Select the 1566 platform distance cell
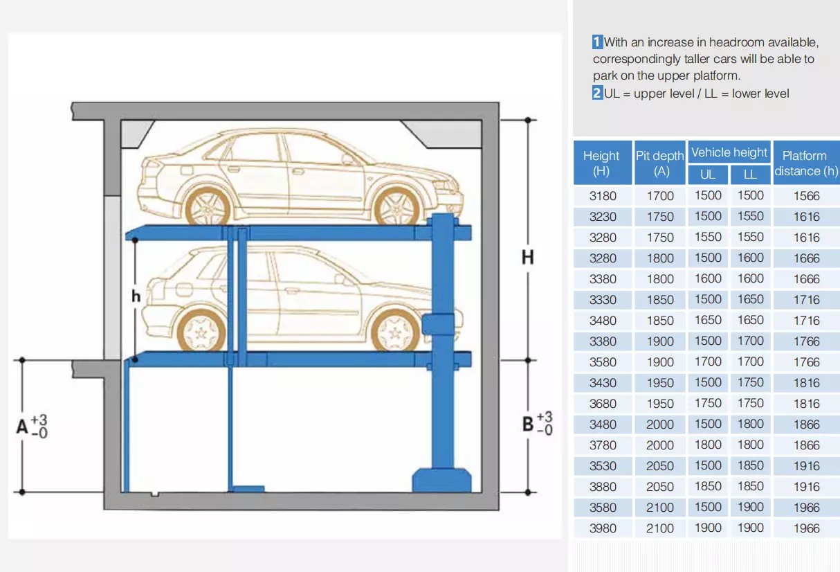Screen dimensions: 840x572 pyautogui.click(x=806, y=196)
